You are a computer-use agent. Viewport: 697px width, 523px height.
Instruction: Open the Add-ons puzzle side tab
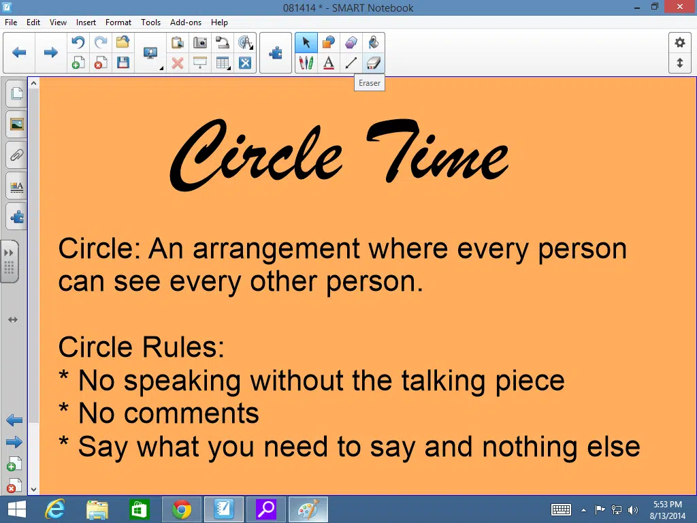pos(16,217)
